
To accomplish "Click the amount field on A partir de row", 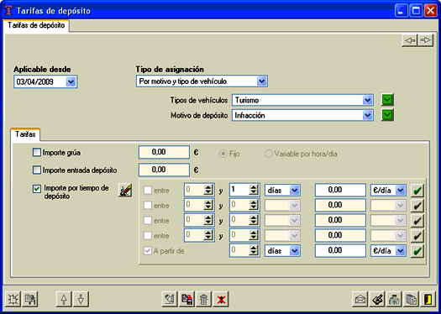I will 340,250.
